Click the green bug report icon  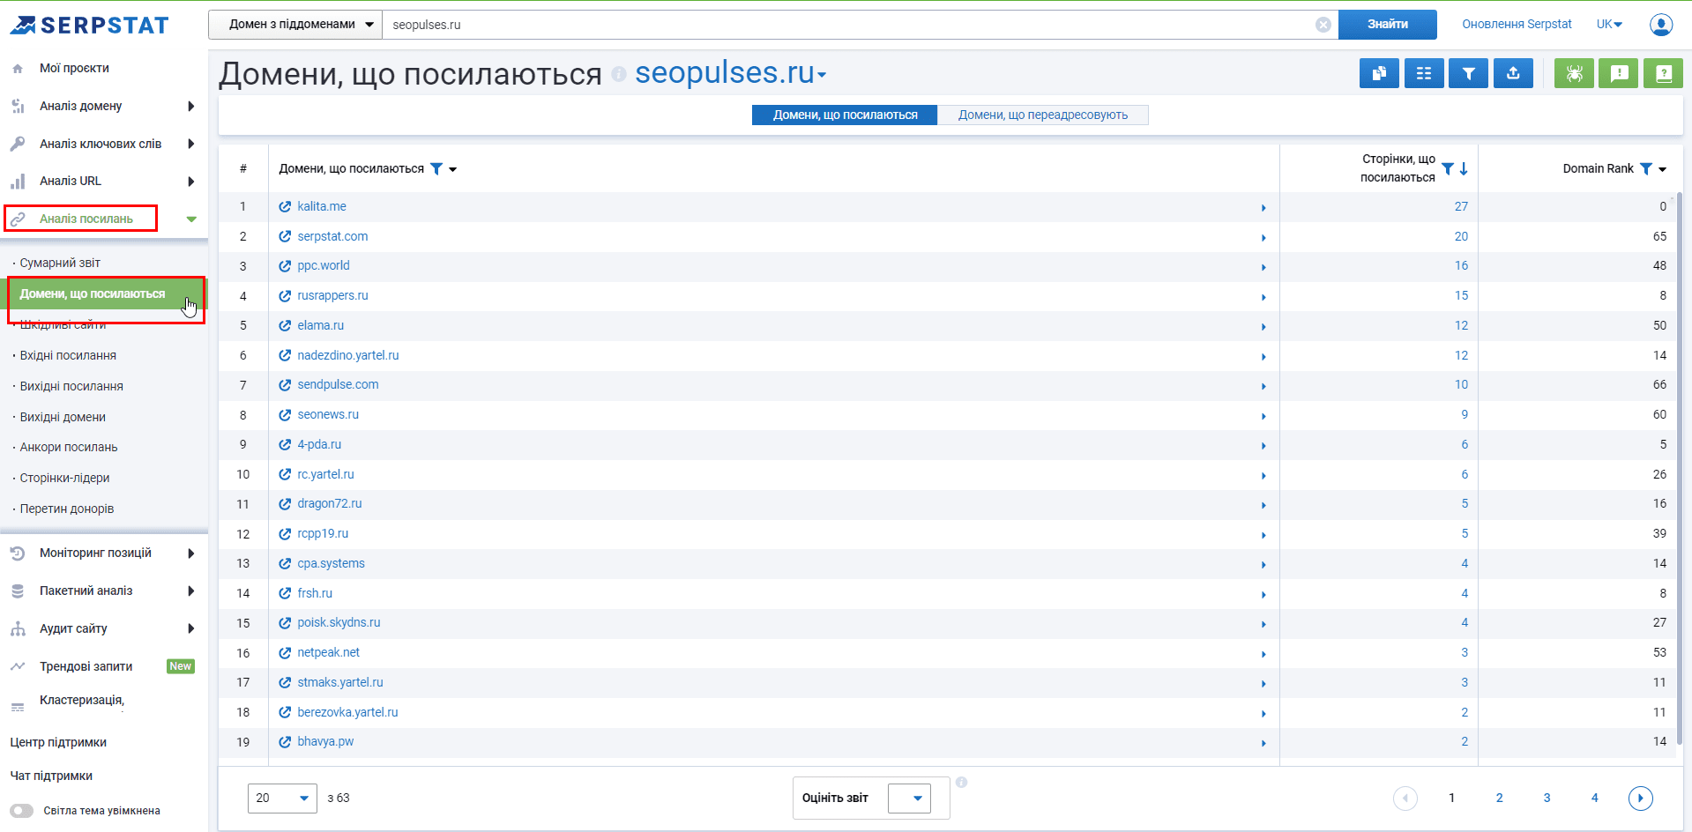[1574, 73]
